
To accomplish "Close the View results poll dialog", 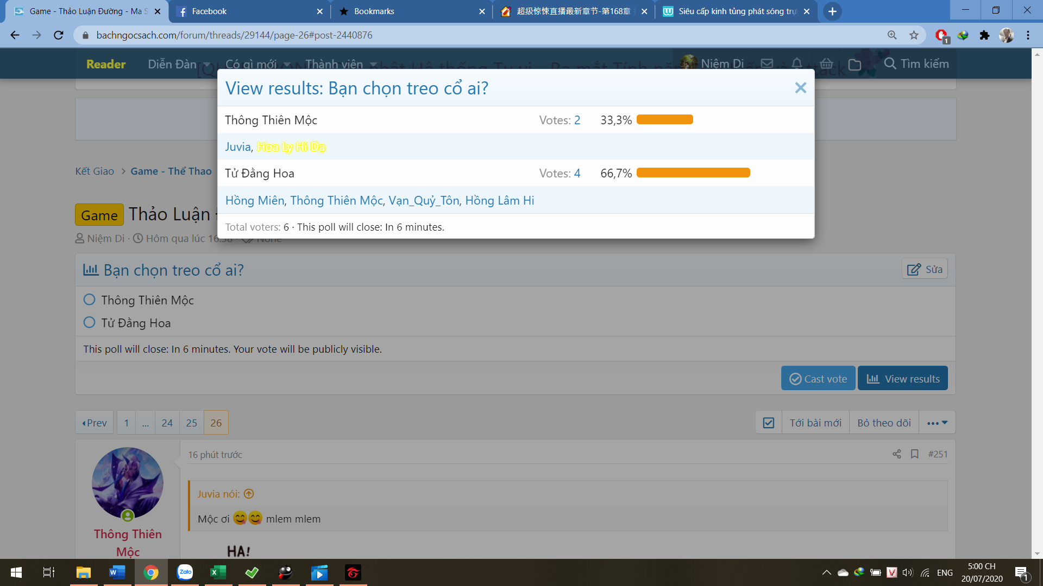I will pyautogui.click(x=800, y=88).
